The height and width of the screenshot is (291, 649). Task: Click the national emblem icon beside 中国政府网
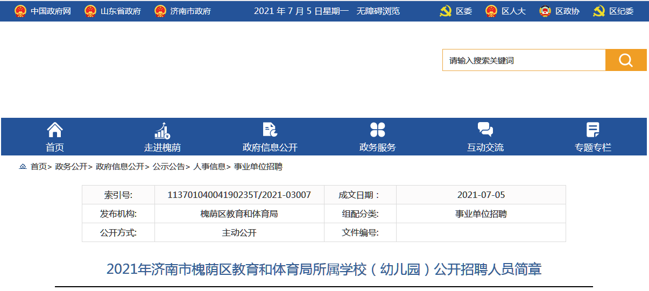pos(20,11)
